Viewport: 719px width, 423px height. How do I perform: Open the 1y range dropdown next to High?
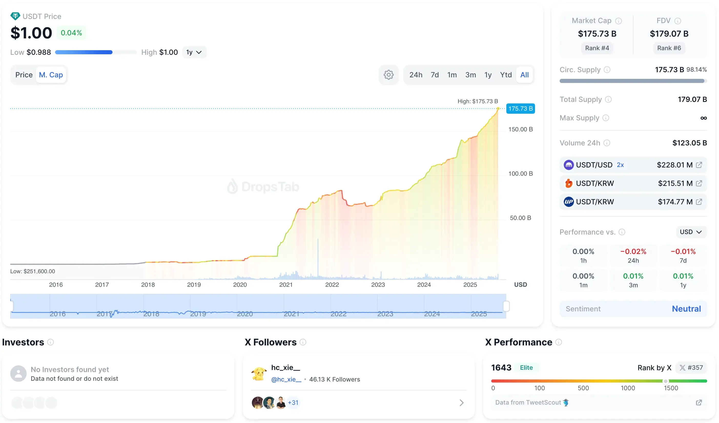(194, 52)
